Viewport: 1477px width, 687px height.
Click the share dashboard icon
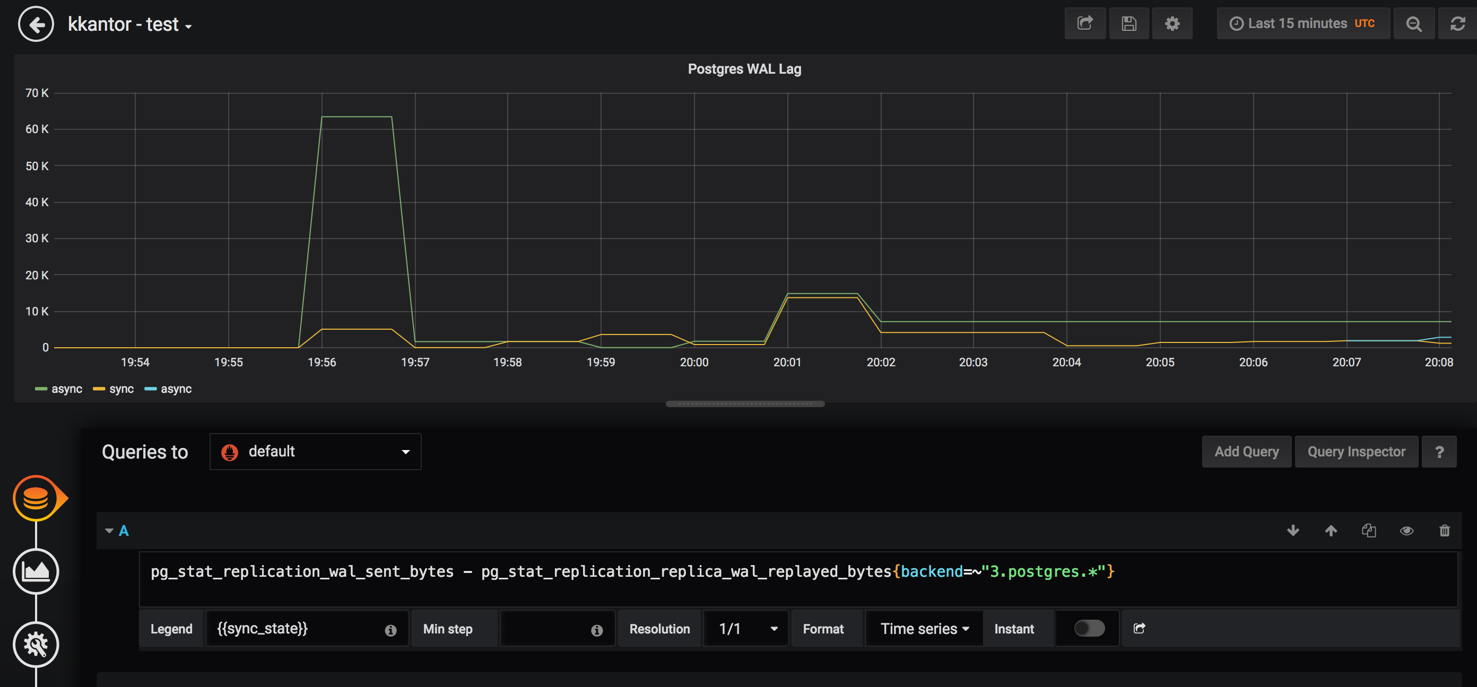pos(1085,23)
